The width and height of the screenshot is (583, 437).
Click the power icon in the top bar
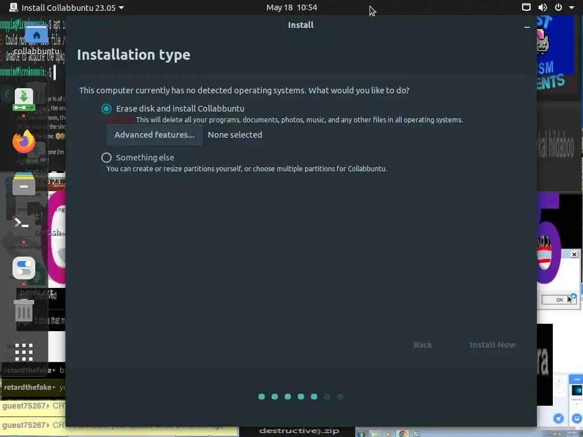click(x=559, y=7)
